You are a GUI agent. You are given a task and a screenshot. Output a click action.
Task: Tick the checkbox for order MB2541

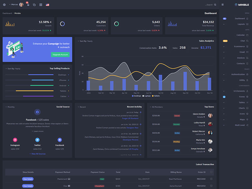(211, 186)
